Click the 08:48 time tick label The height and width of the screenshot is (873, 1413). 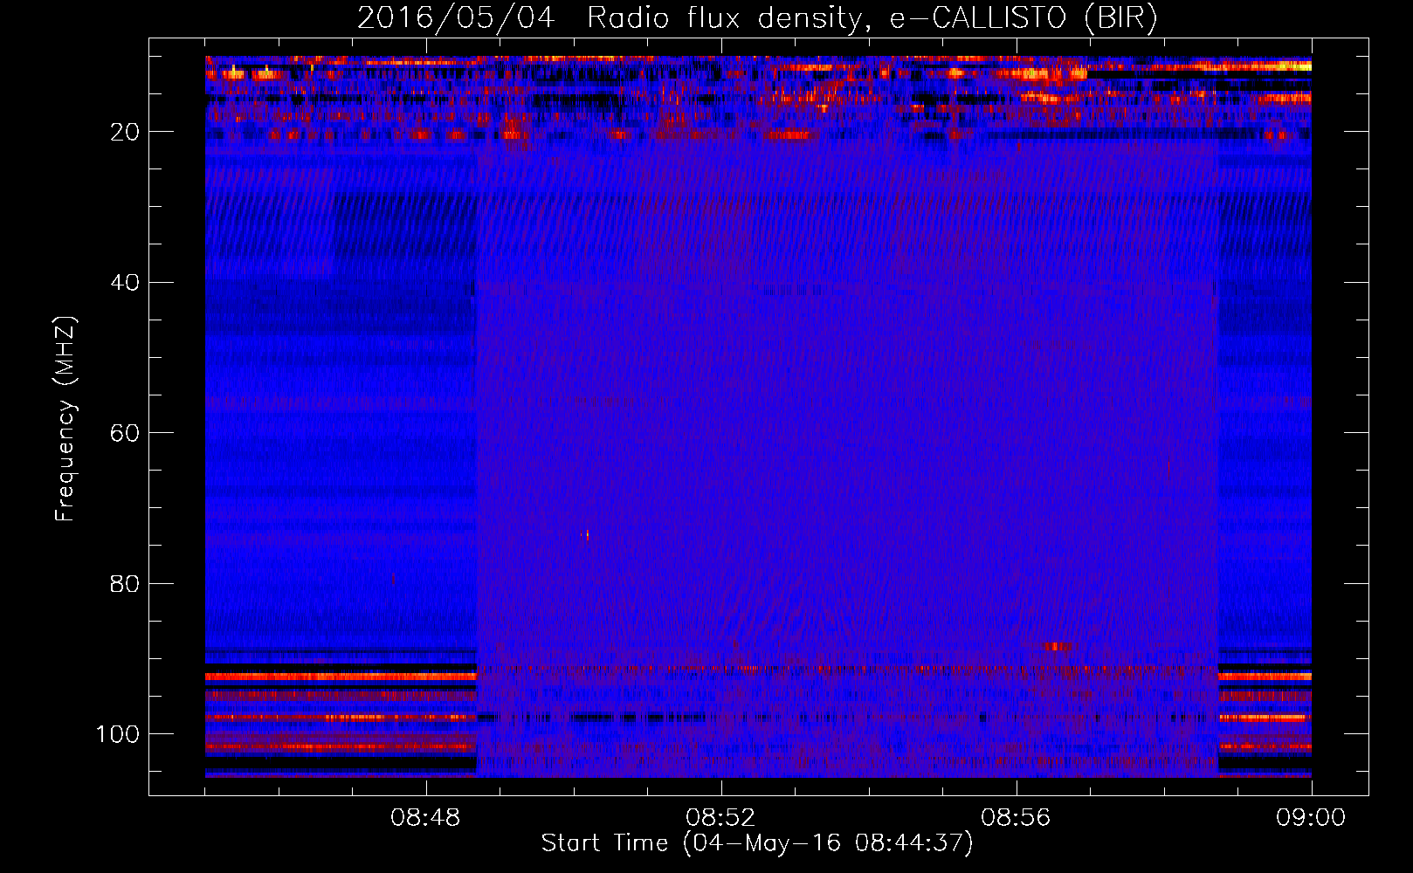point(425,818)
